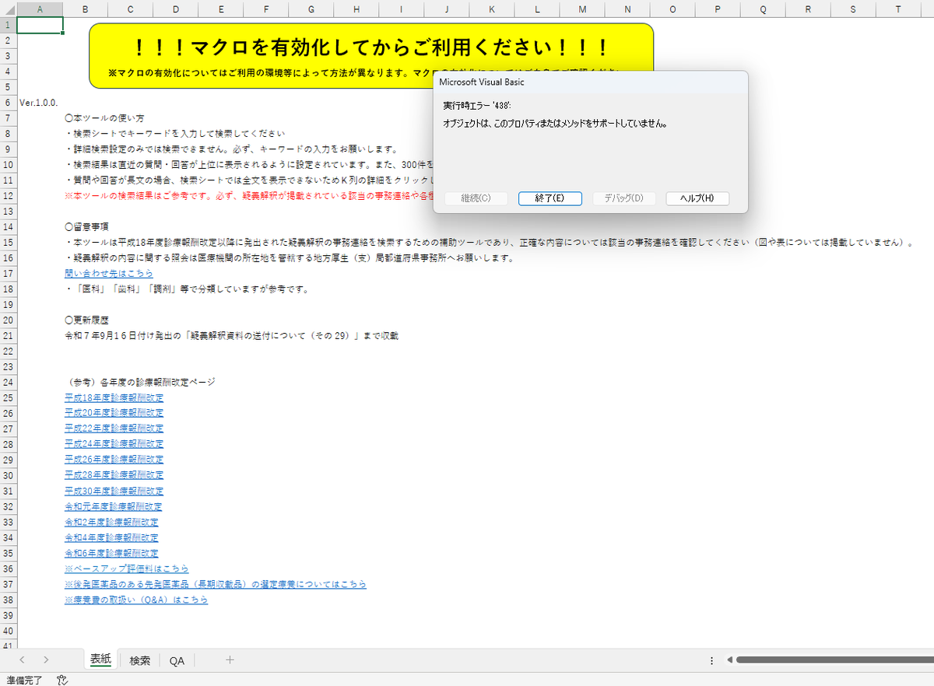934x686 pixels.
Task: Go to previous sheet with left arrow
Action: 22,660
